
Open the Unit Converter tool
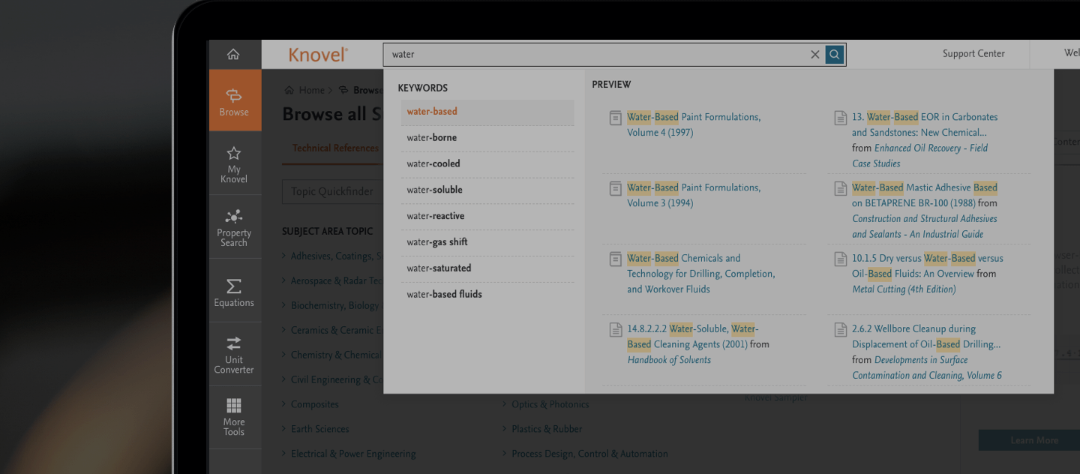click(234, 354)
